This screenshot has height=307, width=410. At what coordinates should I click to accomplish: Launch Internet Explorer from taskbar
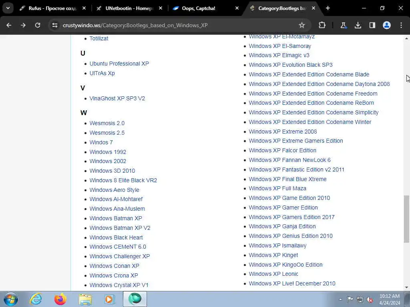(36, 299)
